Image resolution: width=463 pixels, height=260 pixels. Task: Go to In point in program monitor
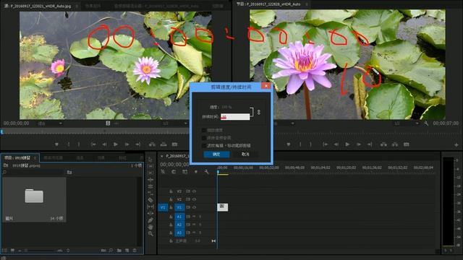(325, 144)
